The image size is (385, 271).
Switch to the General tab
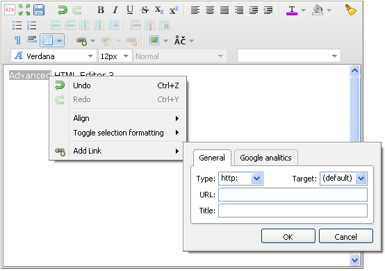(x=212, y=158)
